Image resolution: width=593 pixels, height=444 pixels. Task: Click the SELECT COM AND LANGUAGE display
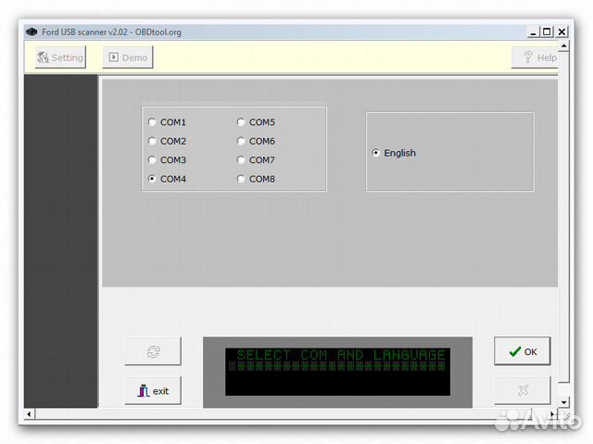click(x=337, y=372)
